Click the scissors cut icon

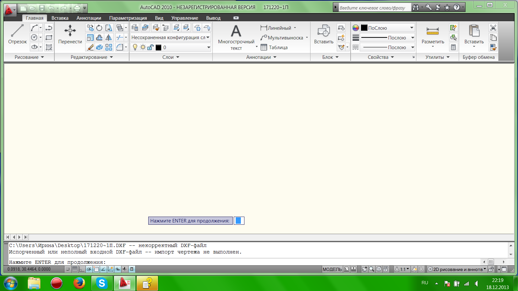(x=493, y=28)
